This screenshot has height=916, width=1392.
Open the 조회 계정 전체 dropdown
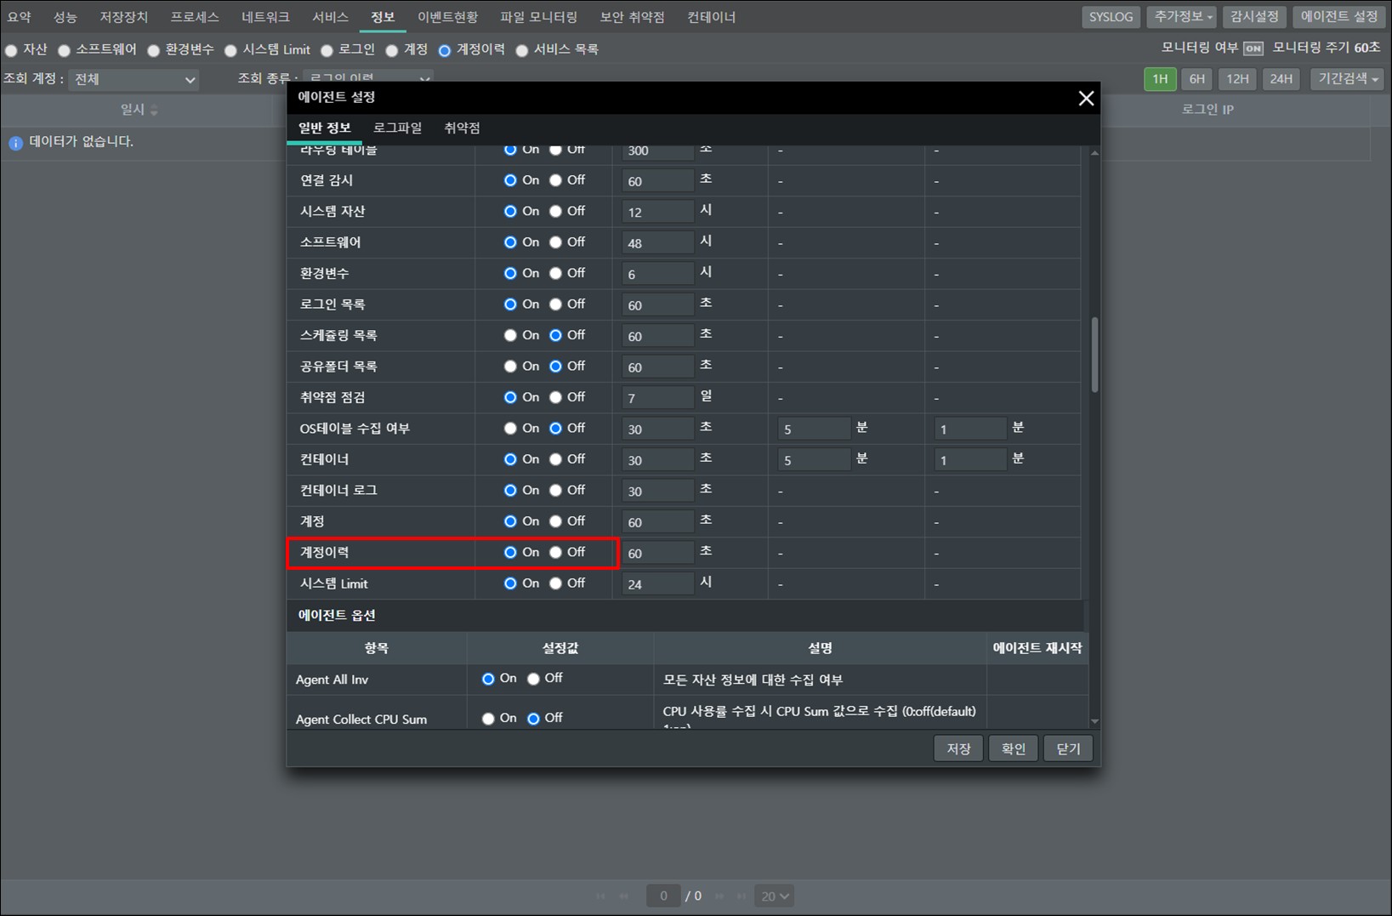point(134,79)
